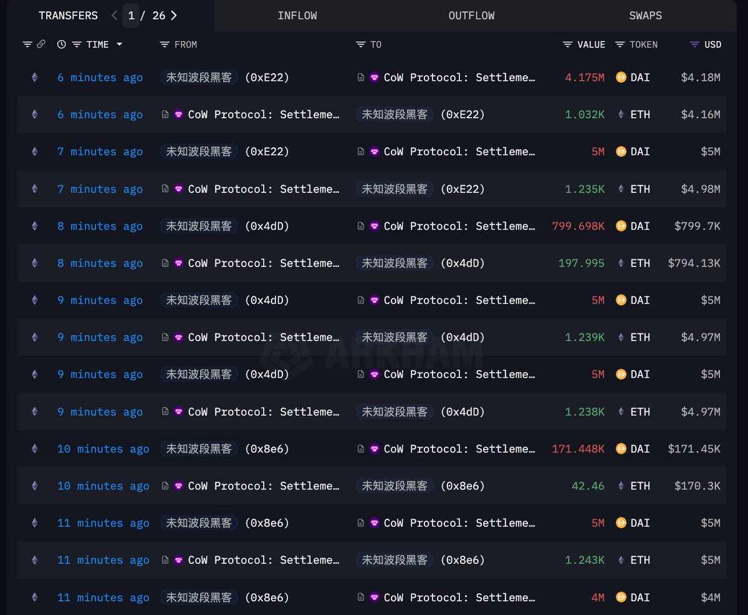Click Ethereum chain icon on 42.46 ETH row
The image size is (748, 615).
(x=34, y=486)
